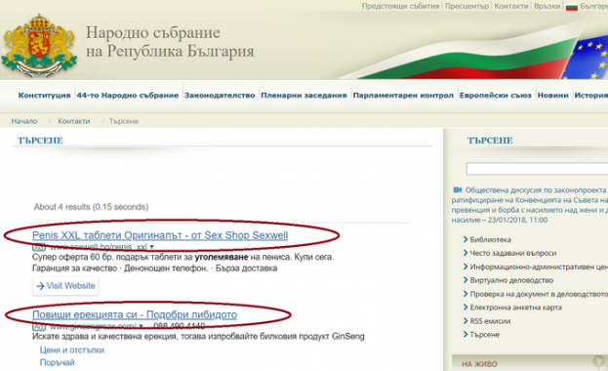Screen dimensions: 608x371
Task: Open the Европейски съюз menu
Action: [x=495, y=96]
